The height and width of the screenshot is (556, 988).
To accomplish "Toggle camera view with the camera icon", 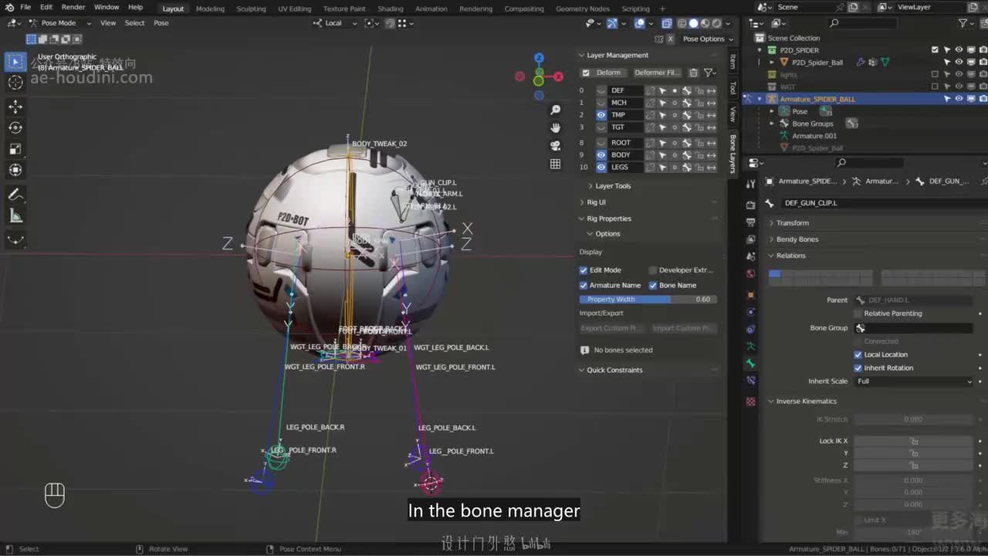I will pos(555,145).
